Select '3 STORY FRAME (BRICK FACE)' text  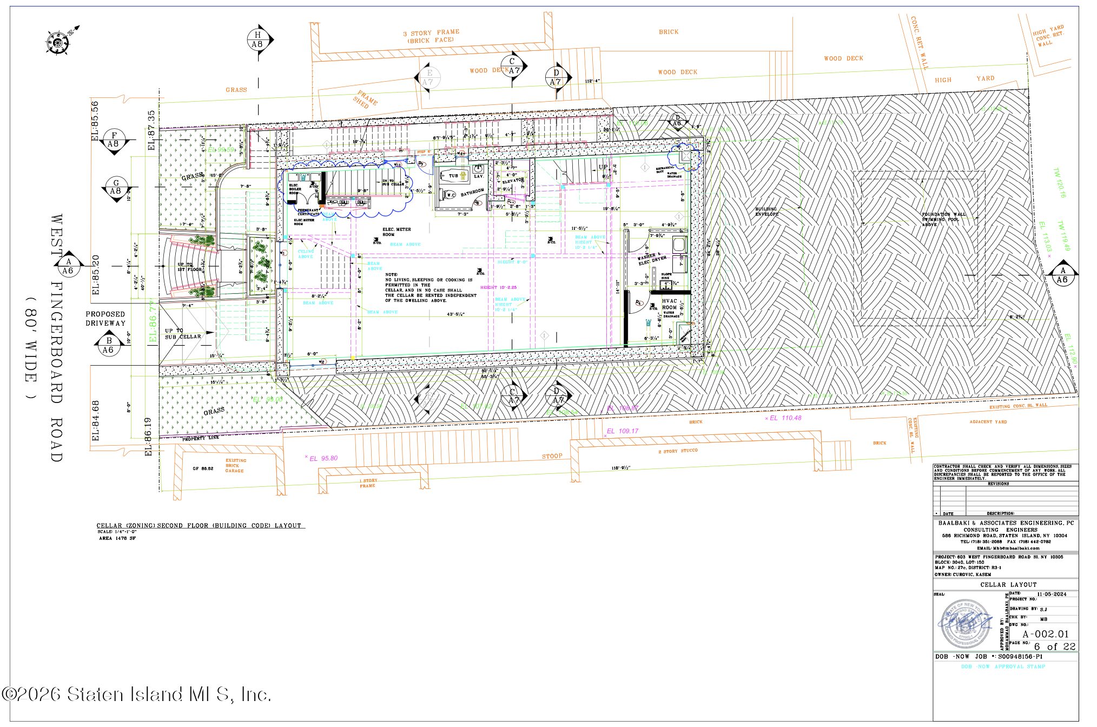(x=431, y=36)
